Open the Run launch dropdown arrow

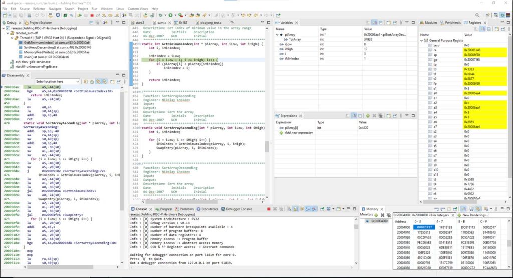pos(175,15)
